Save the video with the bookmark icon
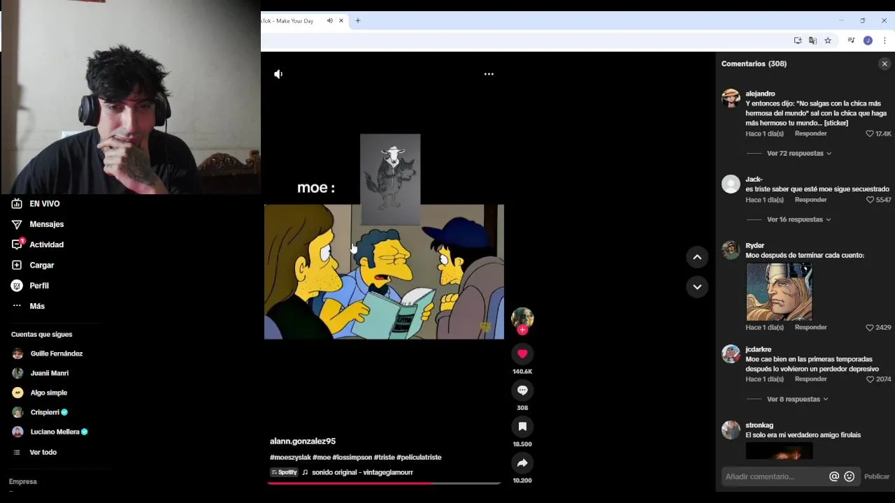This screenshot has height=503, width=895. click(x=522, y=427)
